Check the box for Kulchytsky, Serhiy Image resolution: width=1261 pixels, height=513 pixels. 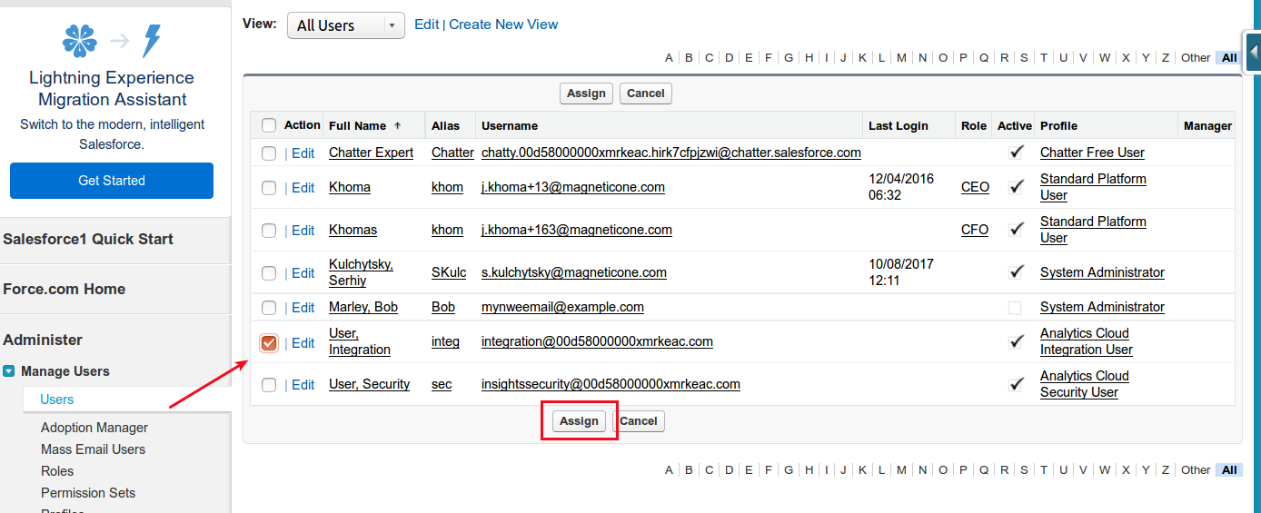click(269, 273)
